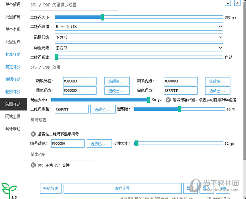The image size is (246, 199).
Task: Click the 导入 button
Action: click(207, 188)
